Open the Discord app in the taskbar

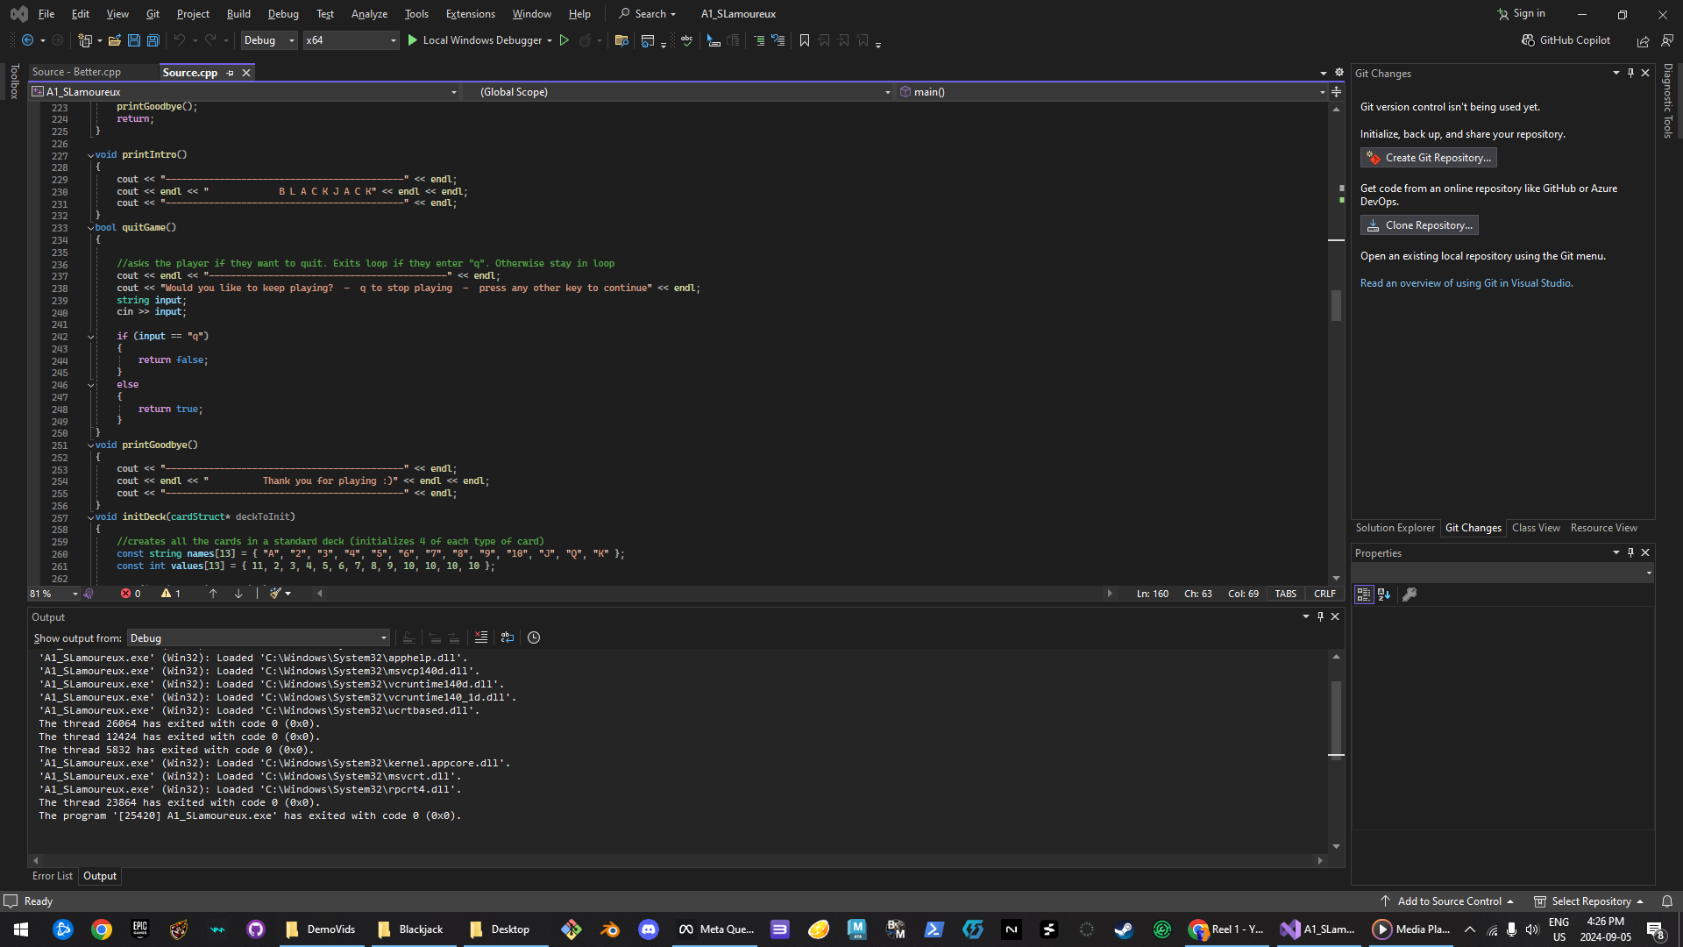[649, 929]
